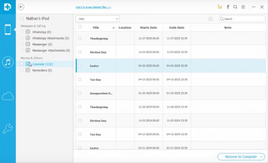Click the Facebook share icon
Viewport: 268px width, 163px height.
point(228,7)
